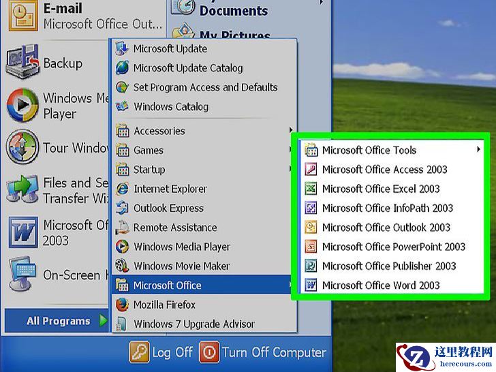Click the Games folder icon
Screen dimensions: 496x372
point(122,150)
